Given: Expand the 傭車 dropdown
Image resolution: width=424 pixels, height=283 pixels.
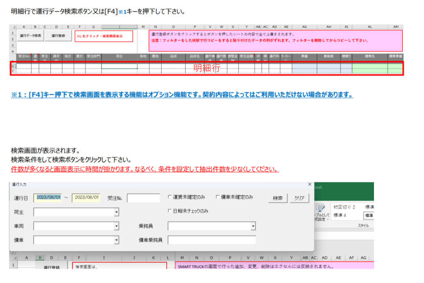Looking at the screenshot, I should pos(116,241).
